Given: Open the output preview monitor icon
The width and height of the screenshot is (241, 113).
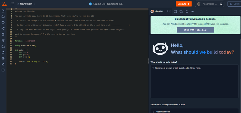Looking at the screenshot, I should [x=175, y=11].
